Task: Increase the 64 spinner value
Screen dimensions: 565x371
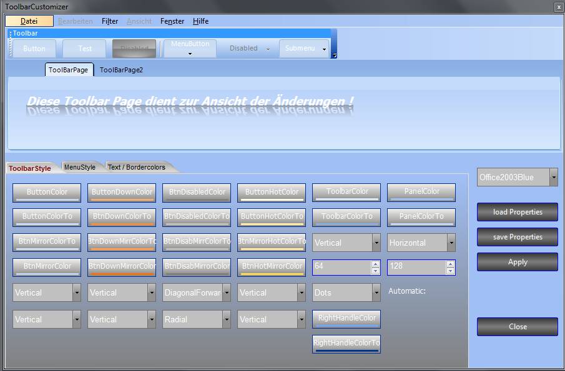Action: [x=375, y=264]
